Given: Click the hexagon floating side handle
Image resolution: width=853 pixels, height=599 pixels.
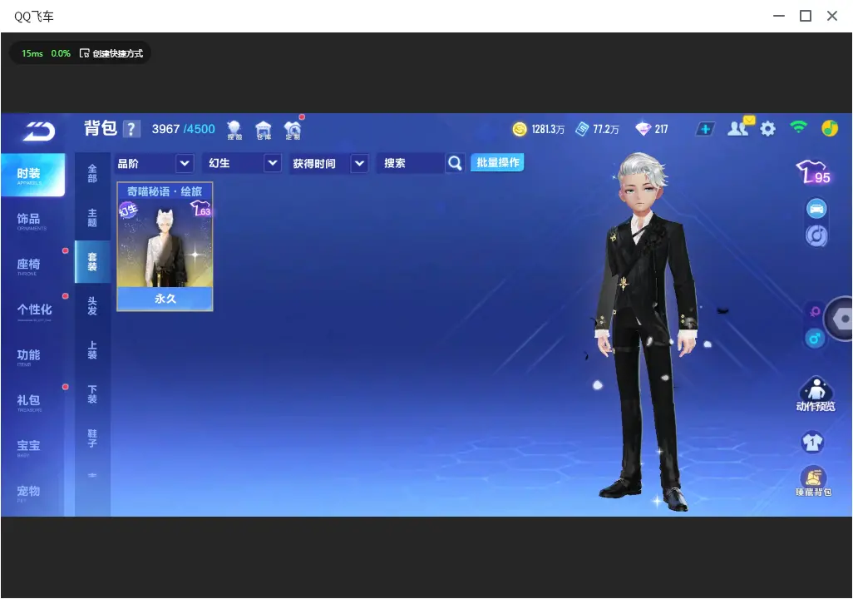Looking at the screenshot, I should [841, 319].
